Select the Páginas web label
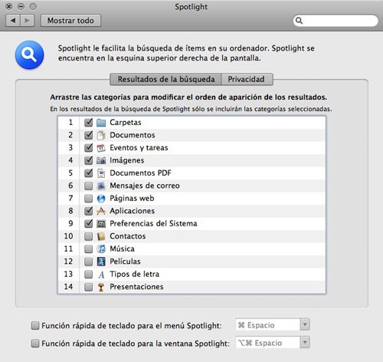 [132, 199]
